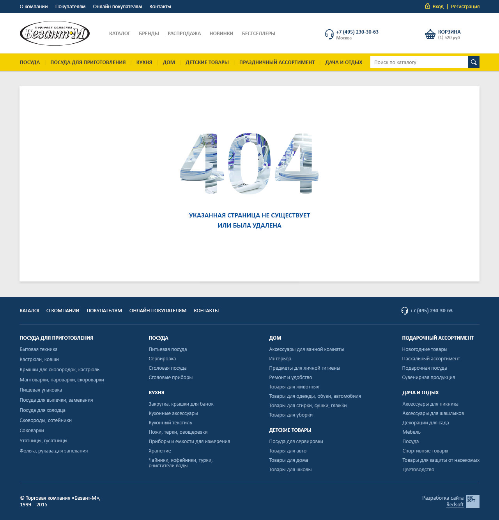Open the Redsoft text link
This screenshot has height=520, width=499.
(455, 505)
